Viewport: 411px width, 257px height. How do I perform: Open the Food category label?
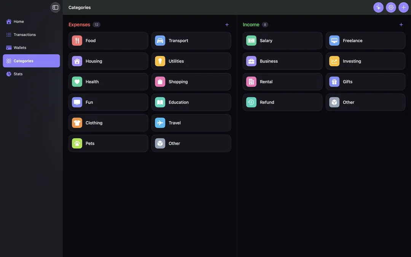click(91, 41)
